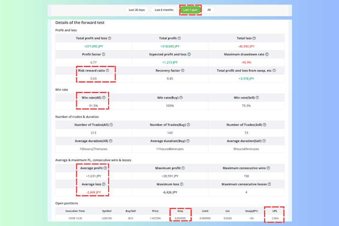Click the Execution Time column header
The image size is (339, 226).
click(x=75, y=211)
